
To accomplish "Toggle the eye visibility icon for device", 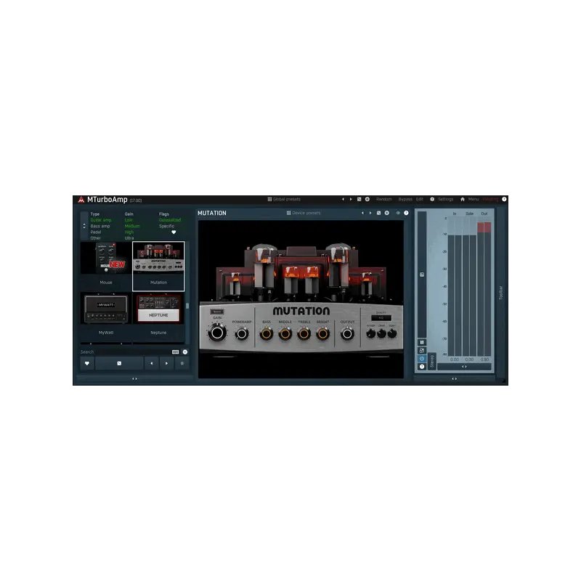I will click(x=398, y=213).
